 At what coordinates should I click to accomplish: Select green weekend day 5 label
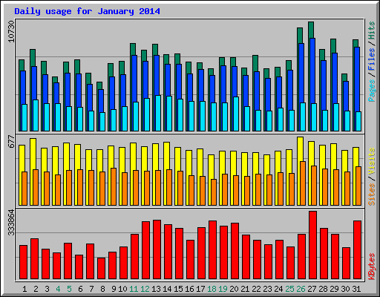[69, 289]
